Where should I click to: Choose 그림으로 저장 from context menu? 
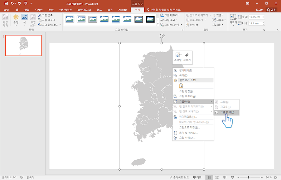(x=193, y=127)
